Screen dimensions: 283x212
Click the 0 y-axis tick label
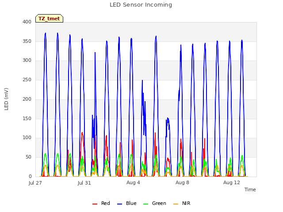pyautogui.click(x=30, y=177)
